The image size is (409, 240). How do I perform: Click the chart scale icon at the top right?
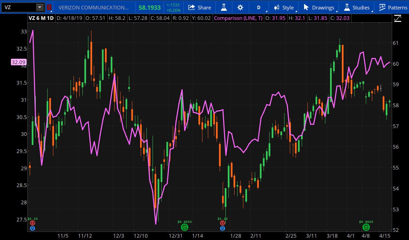398,19
